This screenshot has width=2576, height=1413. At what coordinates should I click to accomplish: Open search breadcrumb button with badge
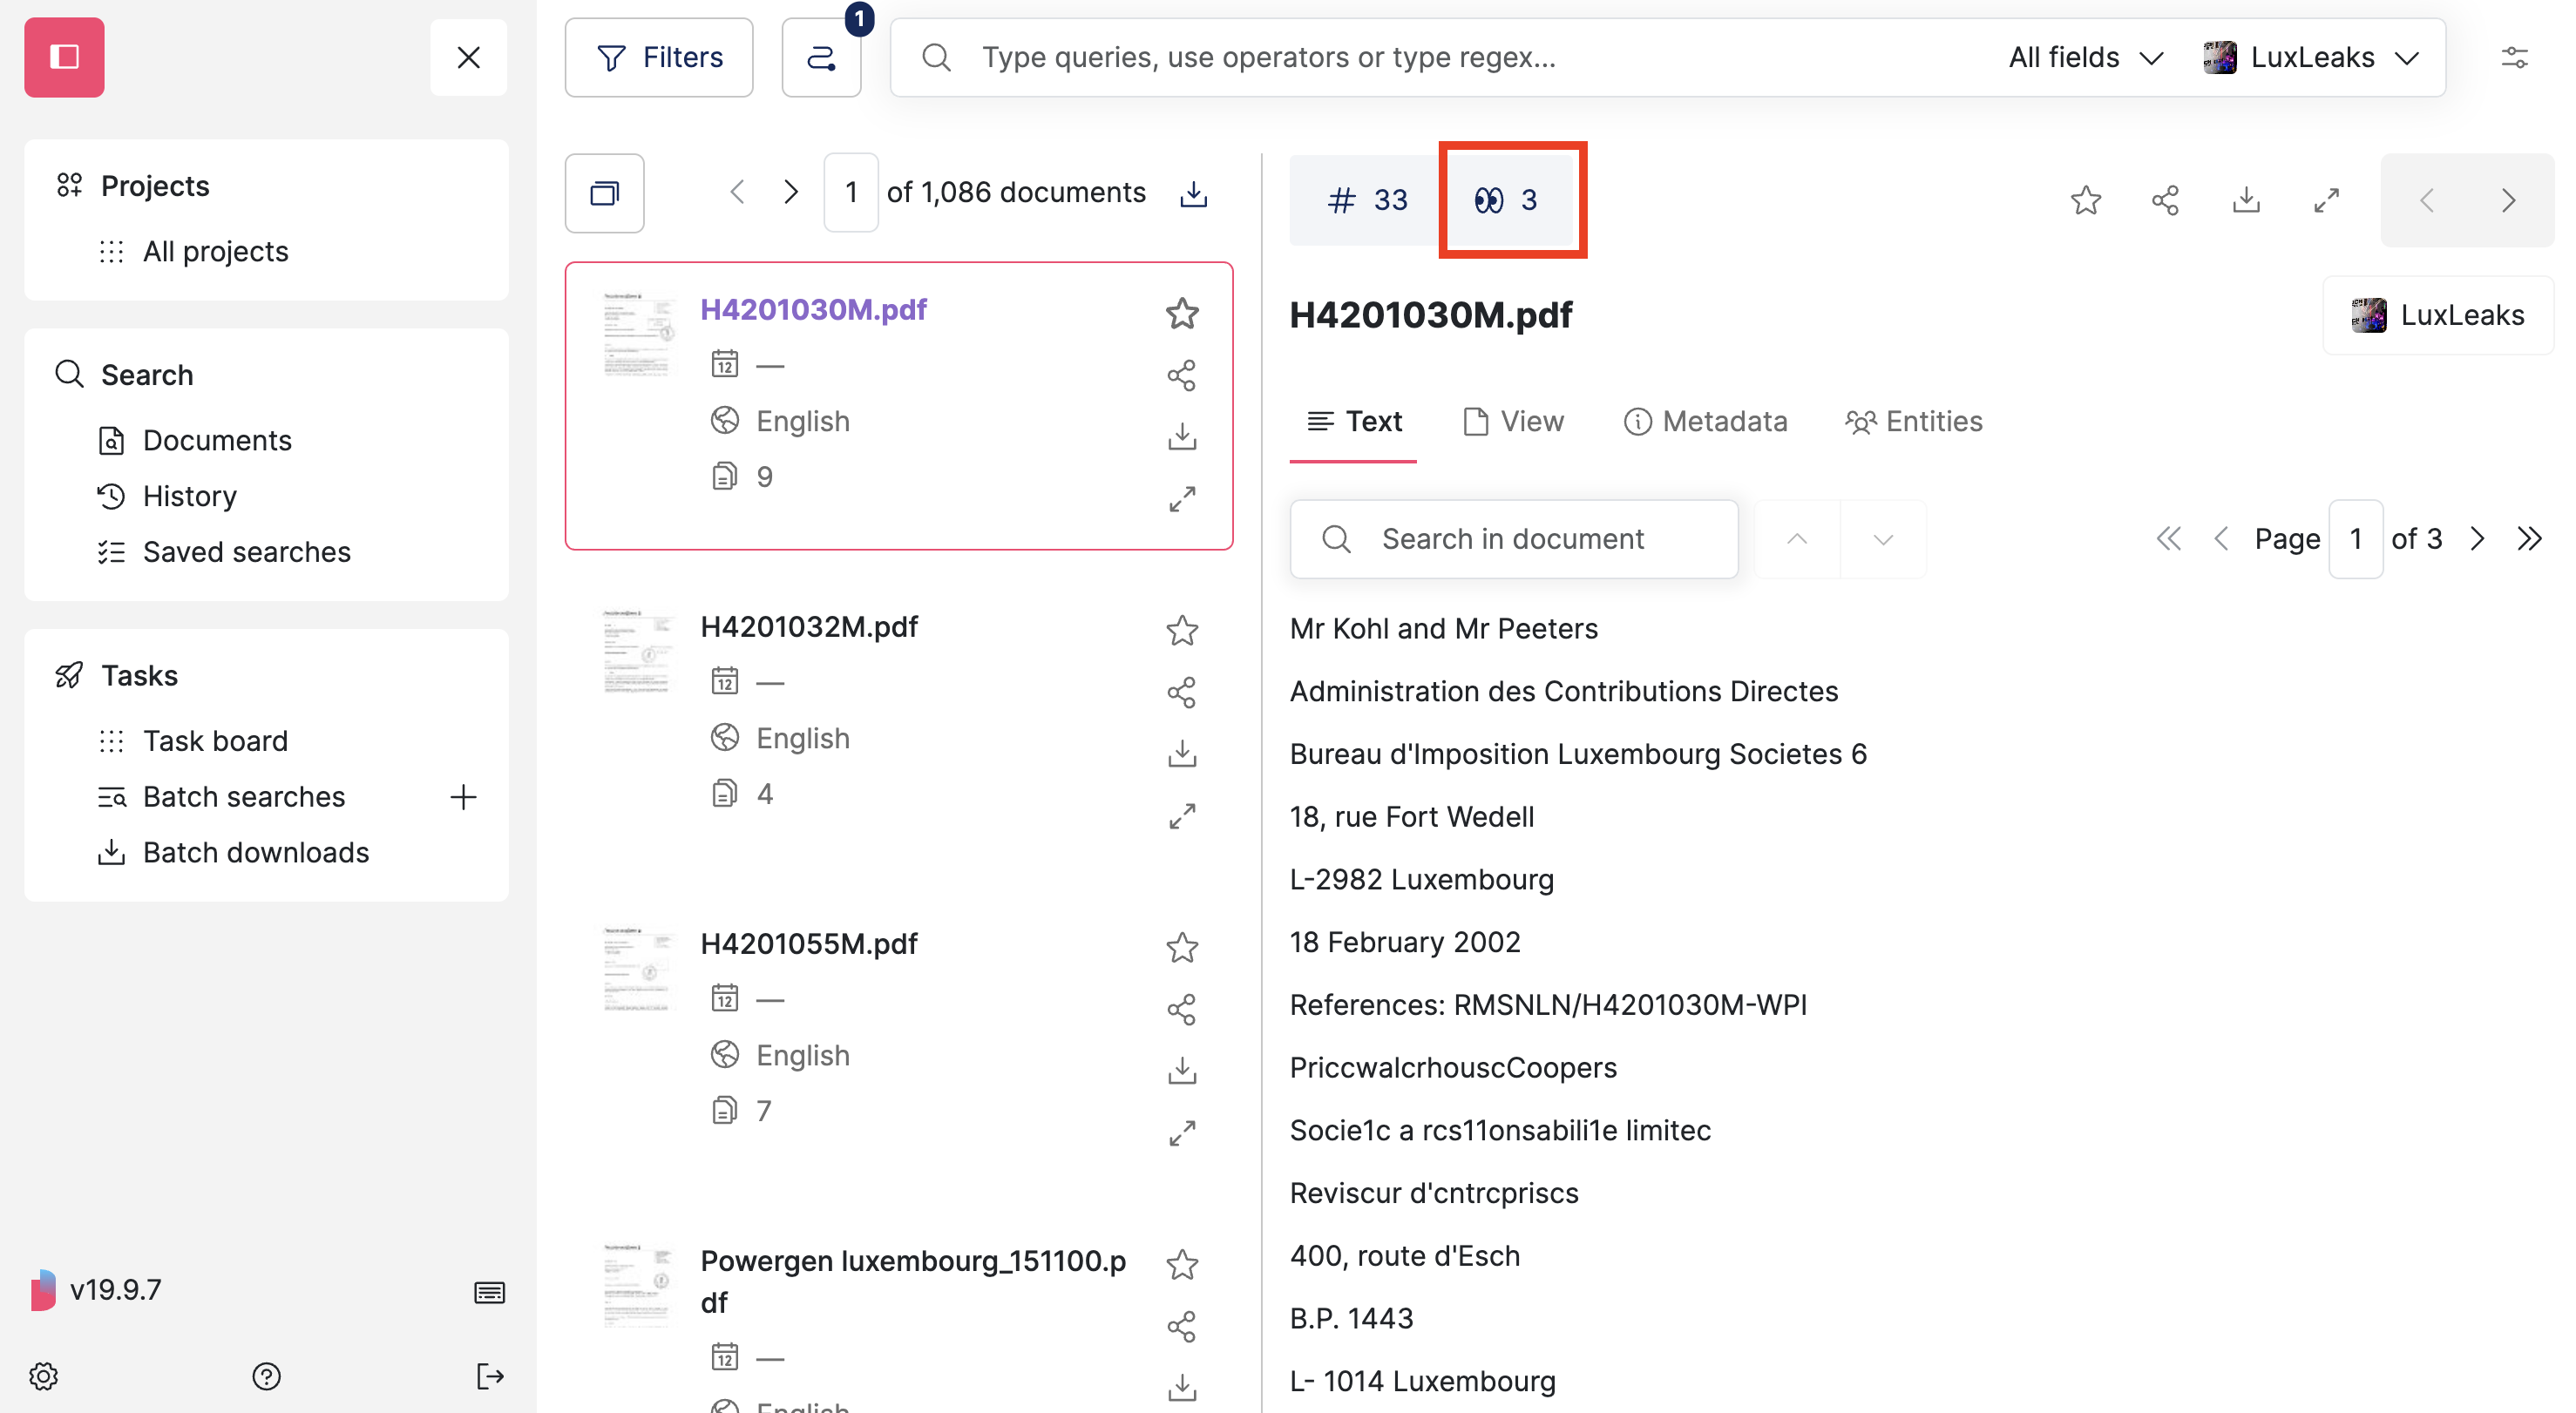point(821,57)
